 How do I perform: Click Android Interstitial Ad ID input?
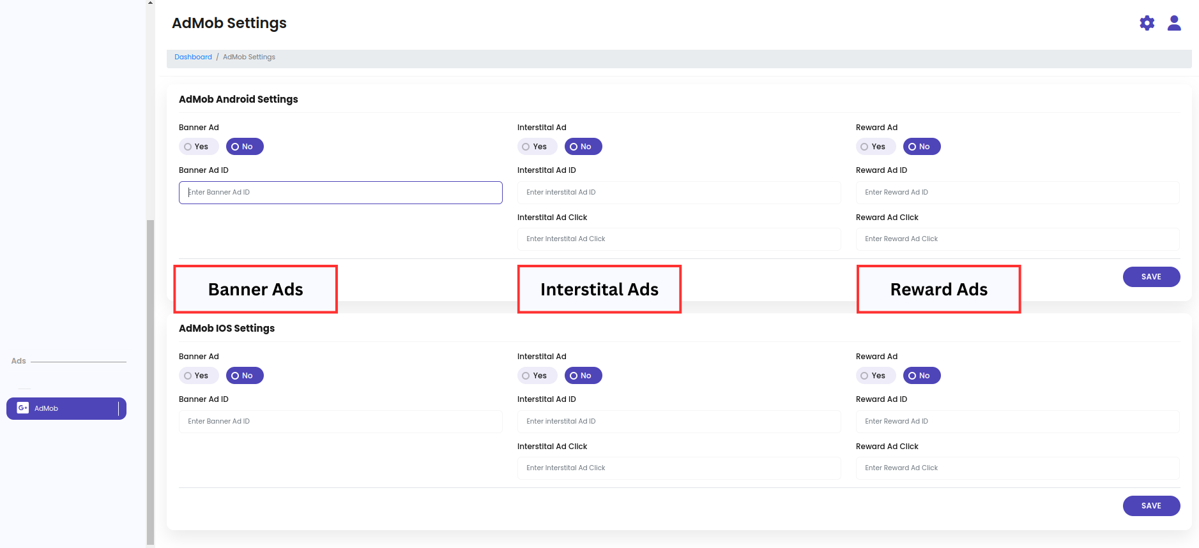point(678,193)
